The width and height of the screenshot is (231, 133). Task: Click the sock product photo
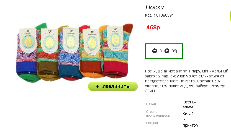tap(75, 52)
